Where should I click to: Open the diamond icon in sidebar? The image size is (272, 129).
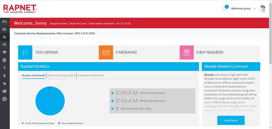4,52
